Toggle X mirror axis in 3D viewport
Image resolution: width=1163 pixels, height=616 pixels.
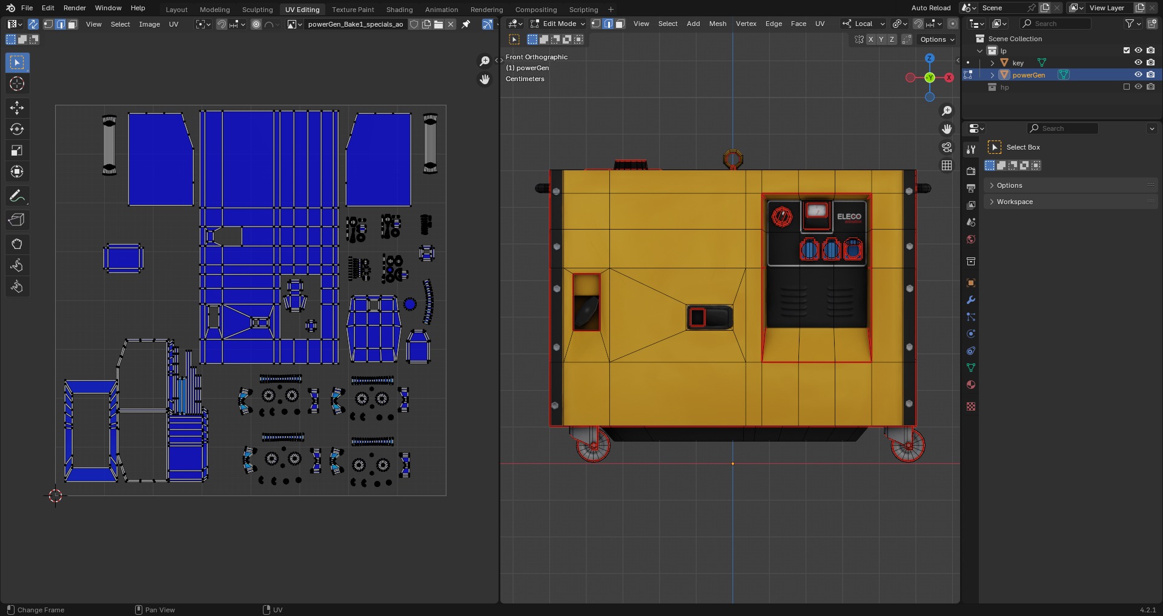pos(870,39)
